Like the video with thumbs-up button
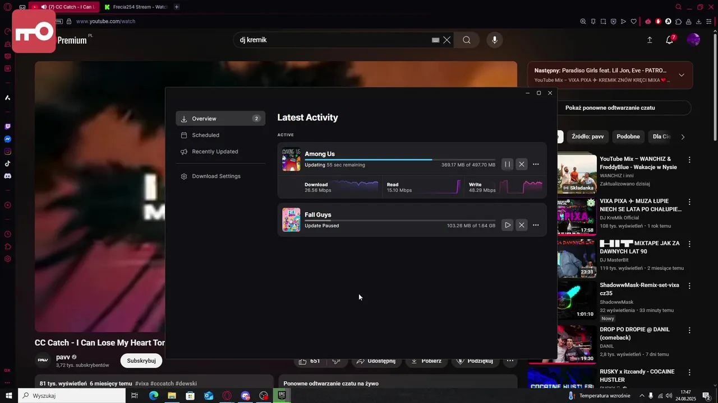 click(309, 361)
